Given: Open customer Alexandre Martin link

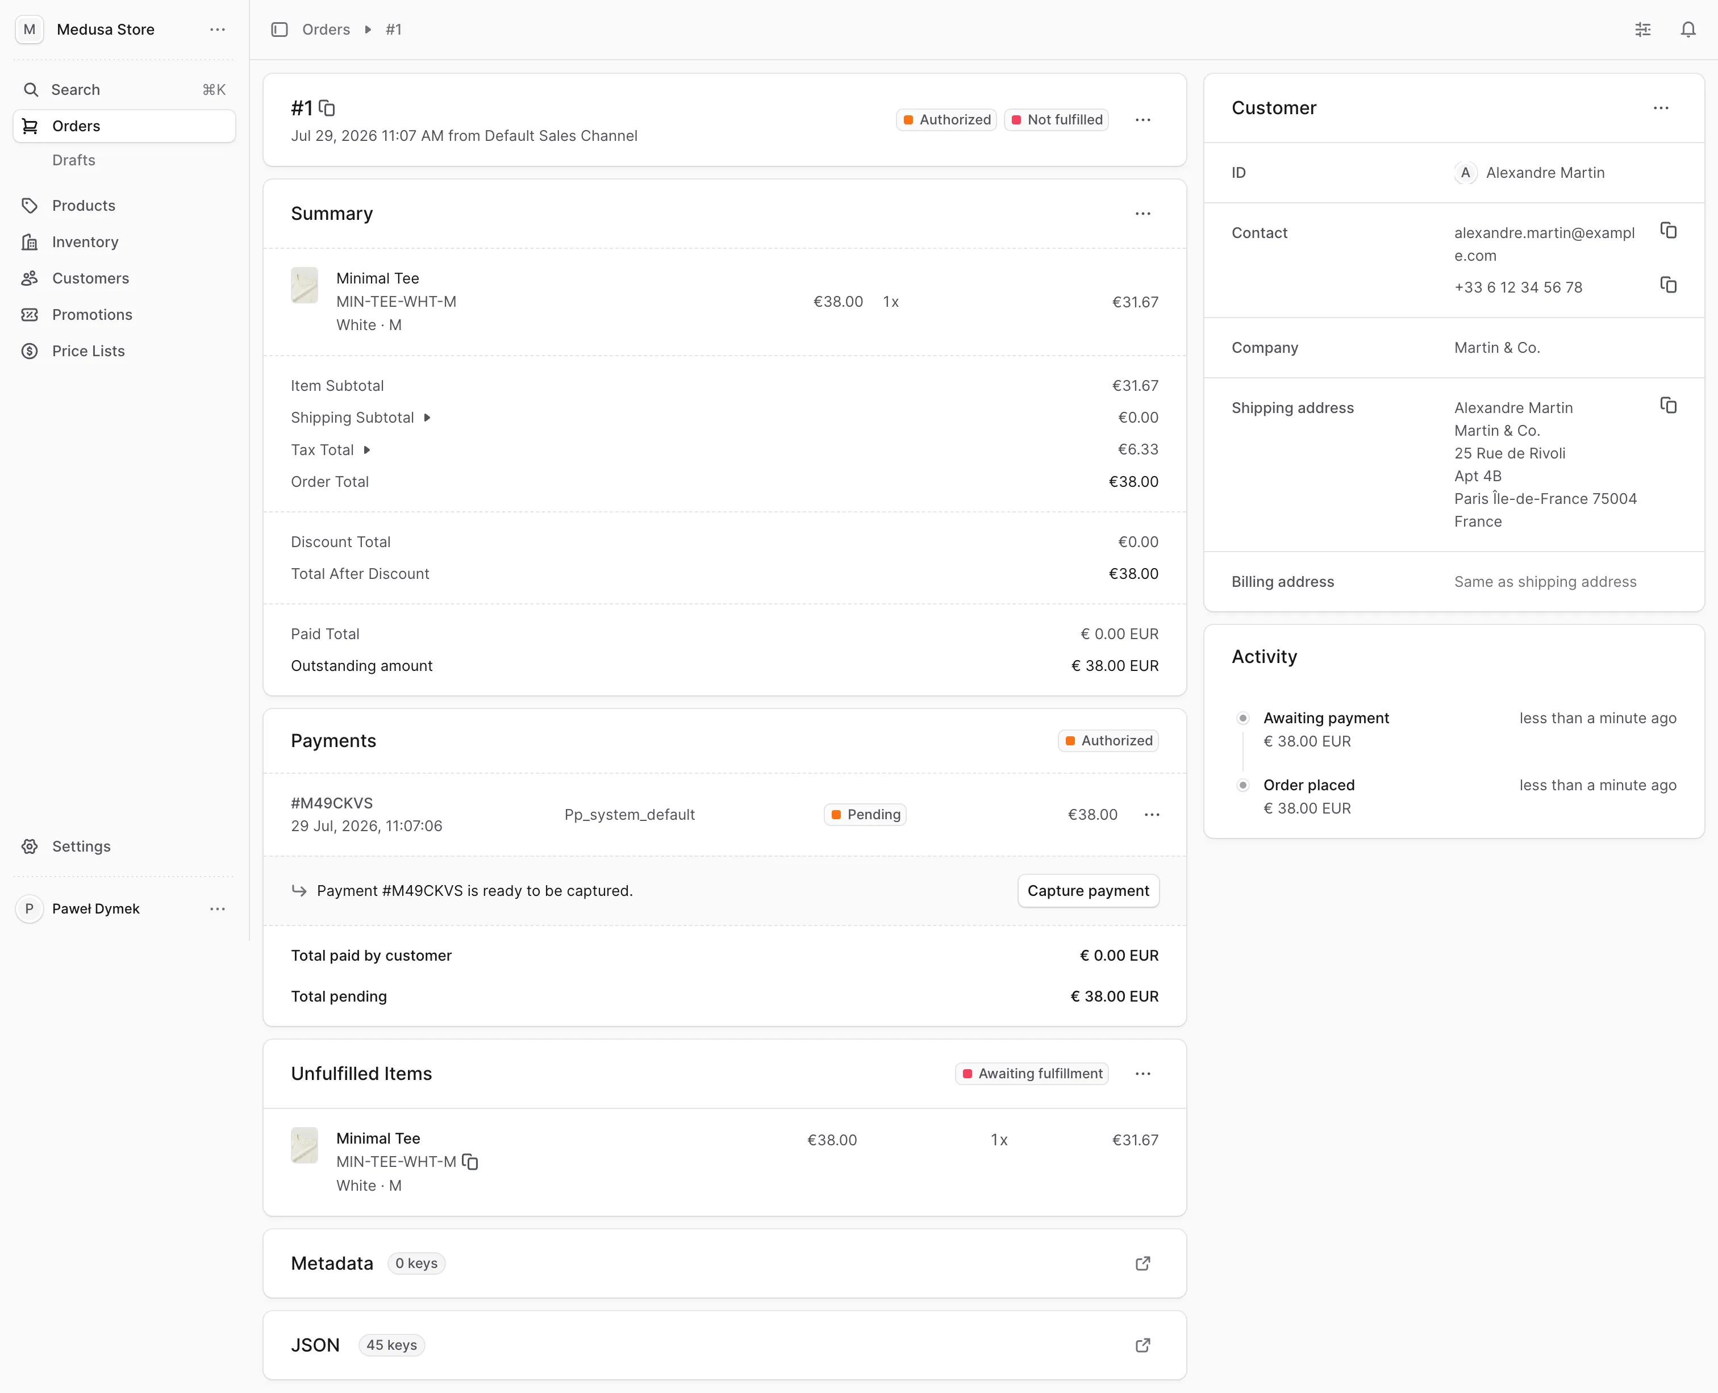Looking at the screenshot, I should [x=1530, y=173].
